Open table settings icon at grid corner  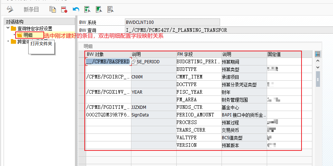(x=317, y=54)
